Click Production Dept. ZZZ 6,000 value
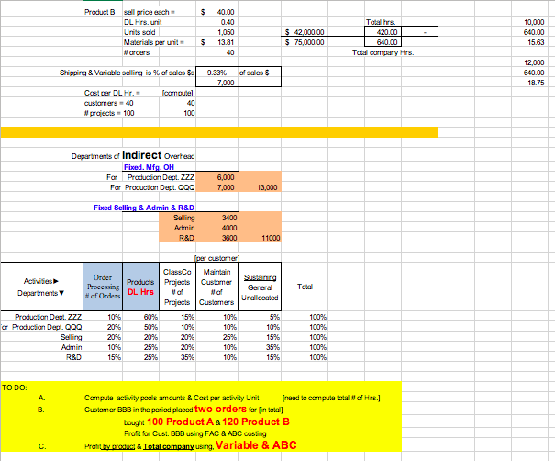This screenshot has width=555, height=461. (226, 177)
